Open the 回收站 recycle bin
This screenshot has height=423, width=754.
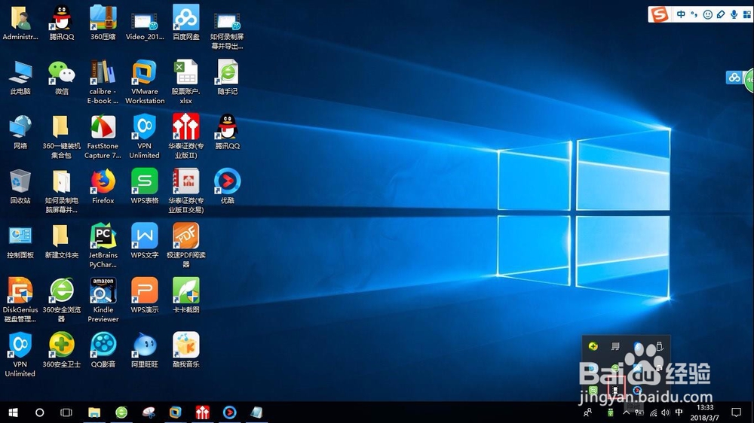click(20, 187)
